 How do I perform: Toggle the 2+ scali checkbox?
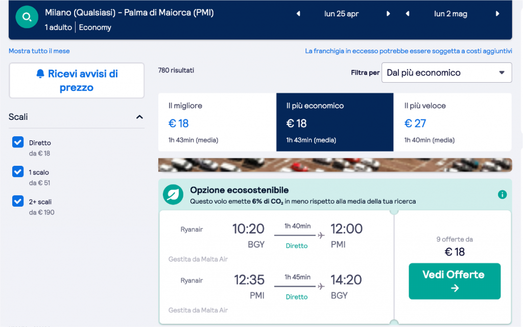click(18, 202)
